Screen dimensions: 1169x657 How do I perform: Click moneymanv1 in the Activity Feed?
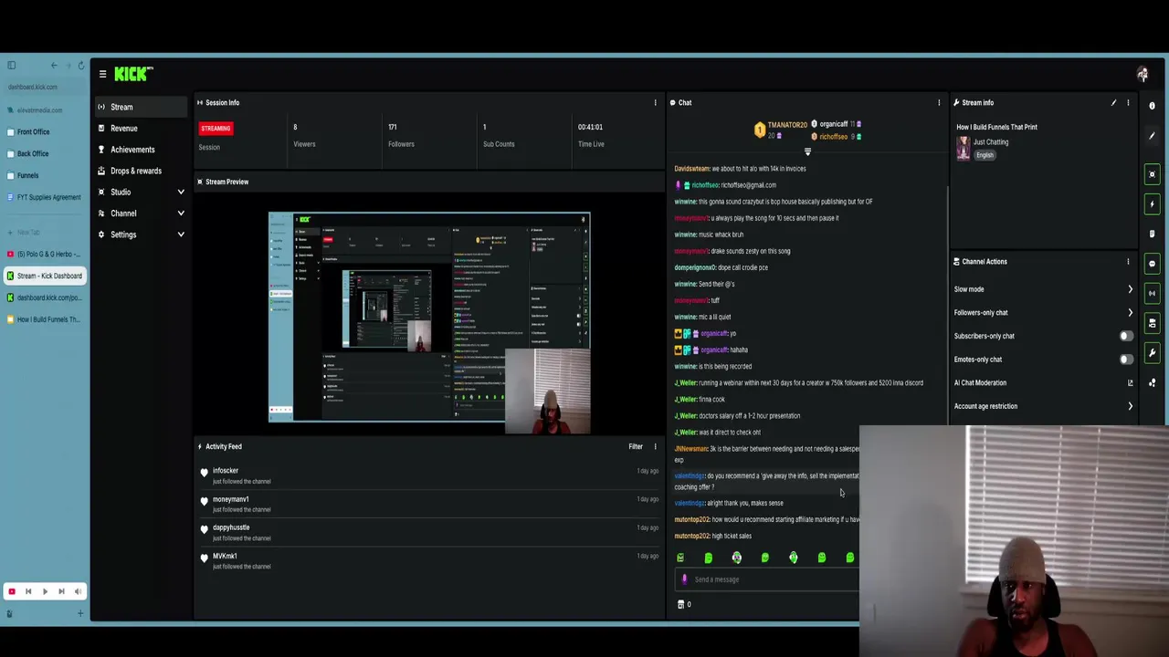pos(230,499)
